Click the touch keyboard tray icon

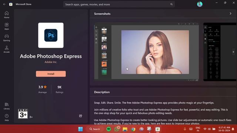[x=191, y=129]
